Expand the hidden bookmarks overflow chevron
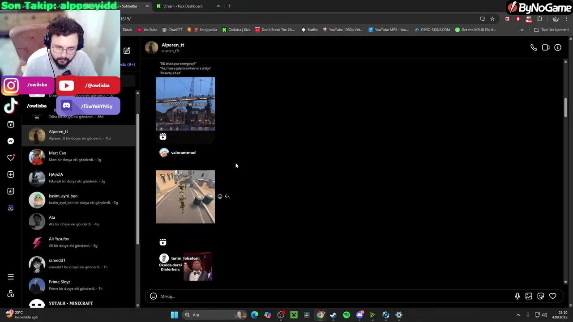 click(x=522, y=30)
